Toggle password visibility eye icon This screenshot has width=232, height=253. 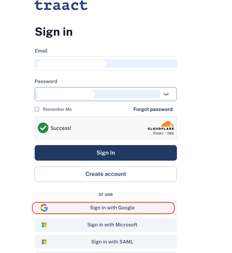click(x=166, y=94)
